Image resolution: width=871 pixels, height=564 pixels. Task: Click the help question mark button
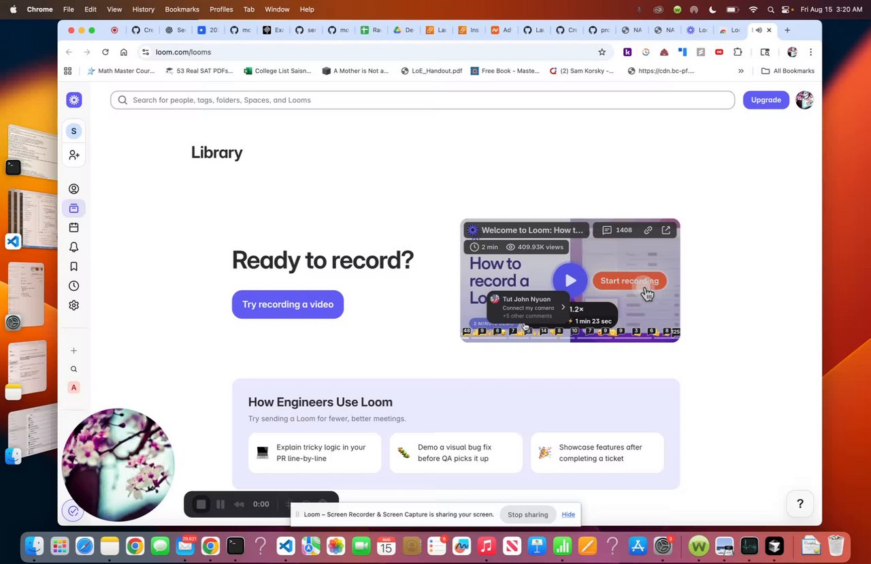coord(800,504)
